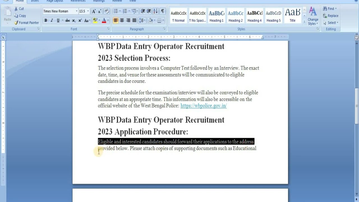Decrease paragraph indent
Screen dimensions: 359x202
[143, 11]
